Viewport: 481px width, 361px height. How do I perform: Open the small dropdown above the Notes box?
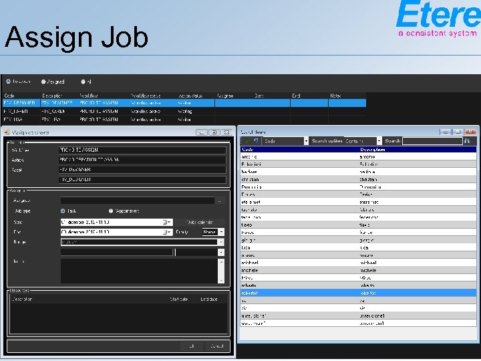[x=221, y=252]
